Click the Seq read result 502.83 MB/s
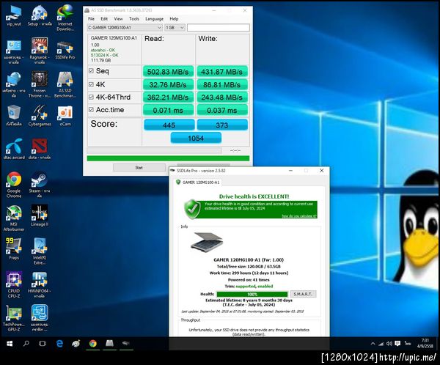The height and width of the screenshot is (365, 440). [168, 72]
